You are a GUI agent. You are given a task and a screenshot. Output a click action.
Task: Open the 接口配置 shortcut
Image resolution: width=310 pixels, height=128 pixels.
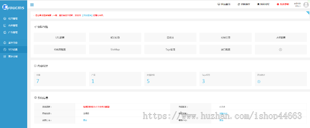pyautogui.click(x=226, y=50)
